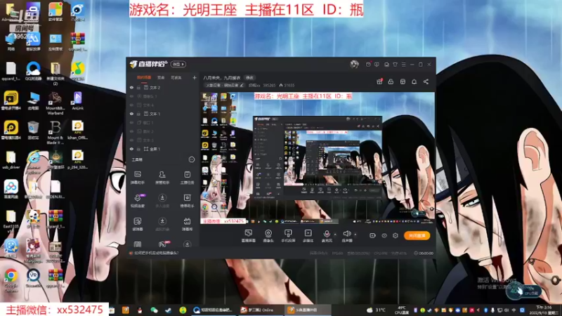562x316 pixels.
Task: Click the 修改 button beside the stream title
Action: pyautogui.click(x=249, y=78)
